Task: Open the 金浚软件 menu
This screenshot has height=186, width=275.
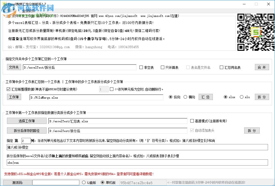Action: tap(28, 10)
